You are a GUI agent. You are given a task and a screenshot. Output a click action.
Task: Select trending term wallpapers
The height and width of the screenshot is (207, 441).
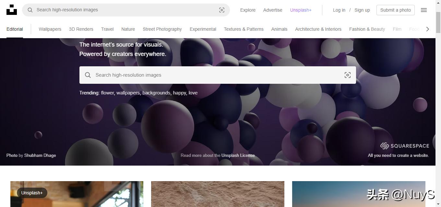click(128, 93)
